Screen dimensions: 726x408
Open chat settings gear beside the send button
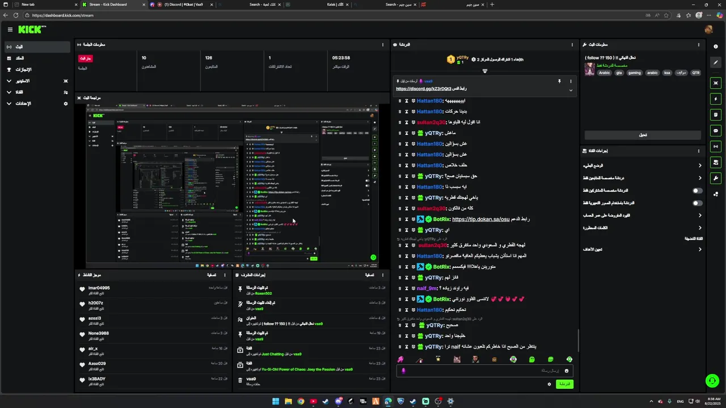pyautogui.click(x=549, y=384)
